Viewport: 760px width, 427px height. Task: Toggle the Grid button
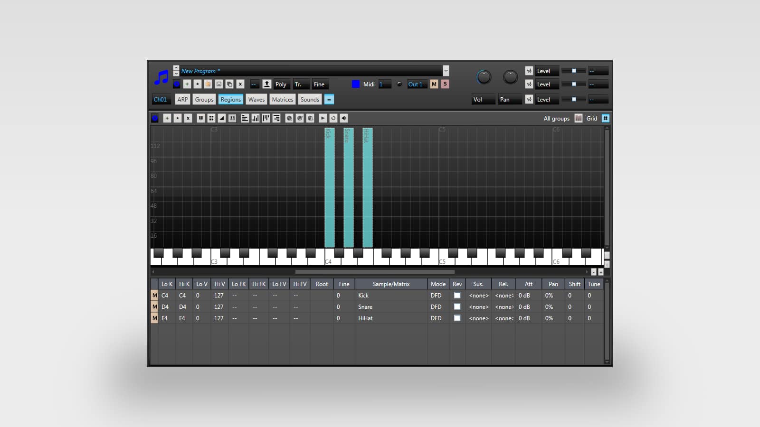point(606,118)
